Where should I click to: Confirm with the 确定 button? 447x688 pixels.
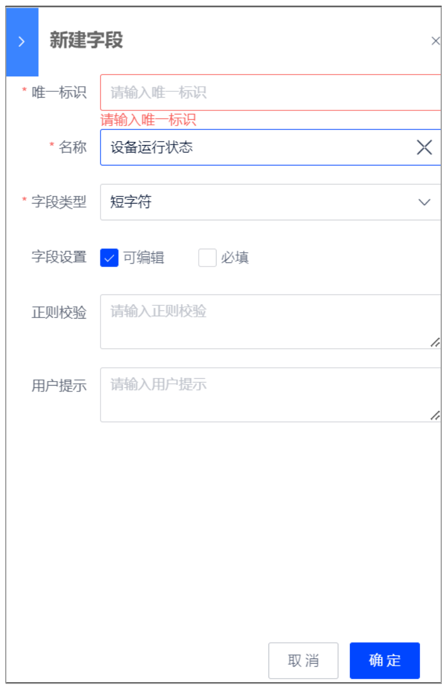(x=385, y=660)
